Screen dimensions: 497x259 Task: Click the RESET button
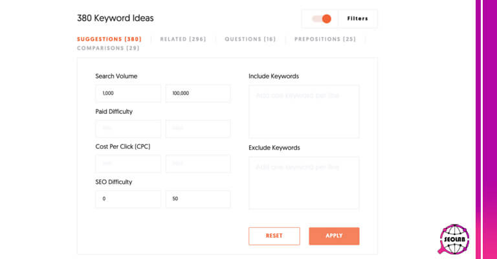[274, 236]
